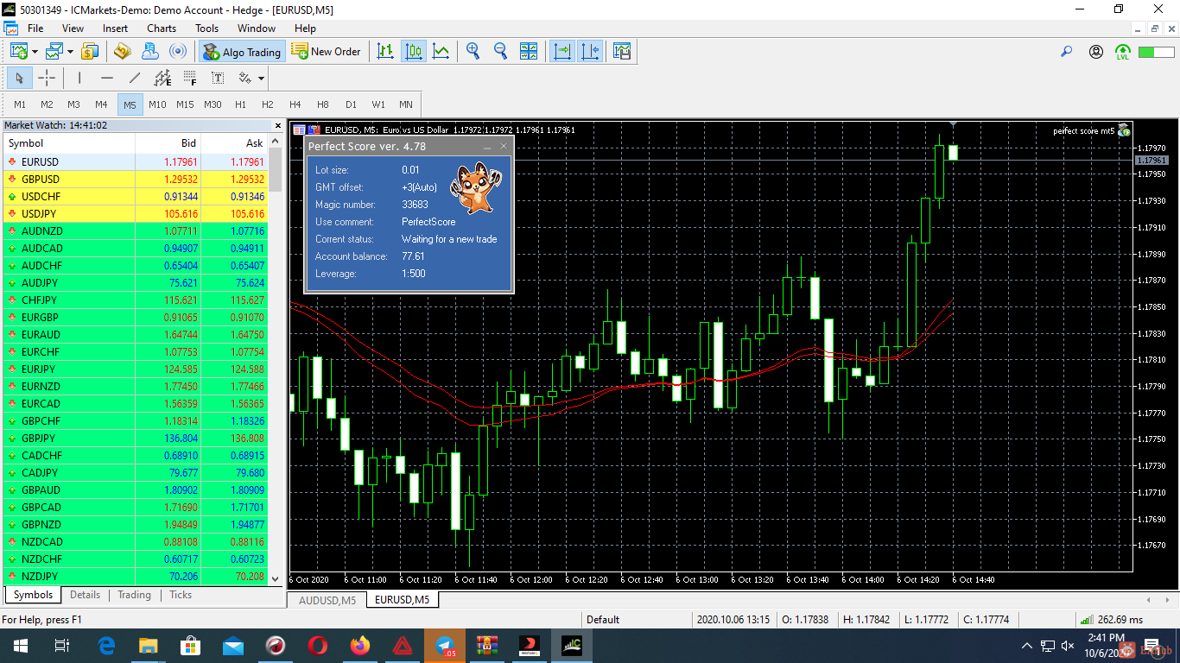The height and width of the screenshot is (663, 1180).
Task: Open the search magnifier in toolbar
Action: click(1067, 52)
